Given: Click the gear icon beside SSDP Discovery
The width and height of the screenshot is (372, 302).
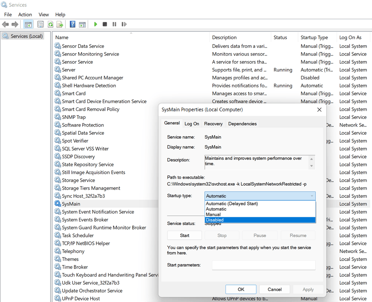Looking at the screenshot, I should point(58,156).
